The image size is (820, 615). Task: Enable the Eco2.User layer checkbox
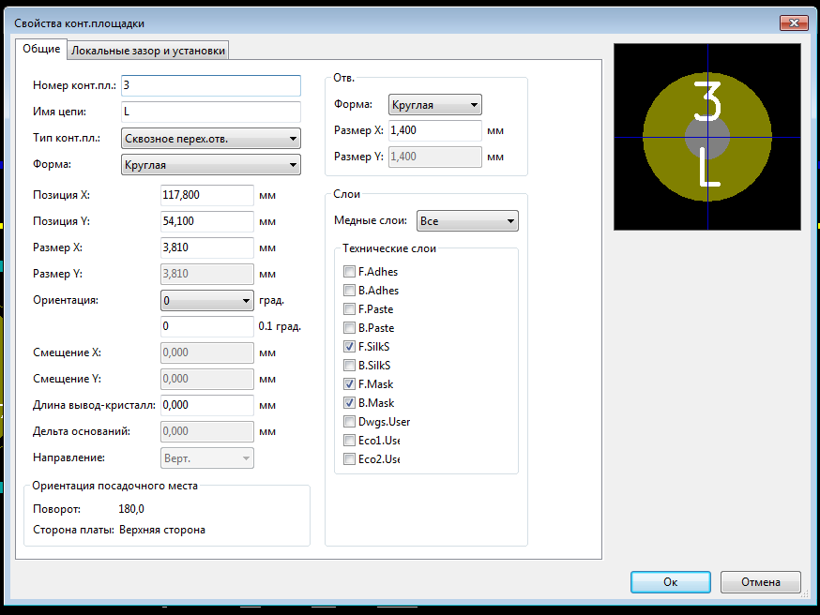pos(349,459)
